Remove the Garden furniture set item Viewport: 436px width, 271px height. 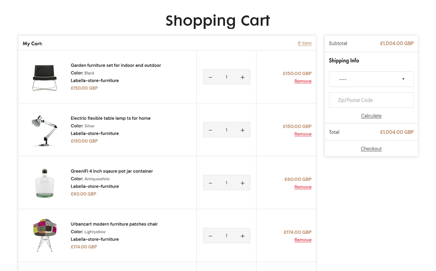click(x=303, y=81)
